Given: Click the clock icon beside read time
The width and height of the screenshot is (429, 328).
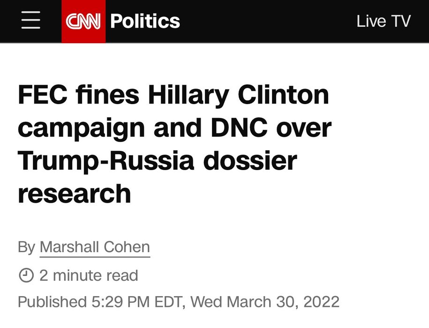Looking at the screenshot, I should coord(26,276).
